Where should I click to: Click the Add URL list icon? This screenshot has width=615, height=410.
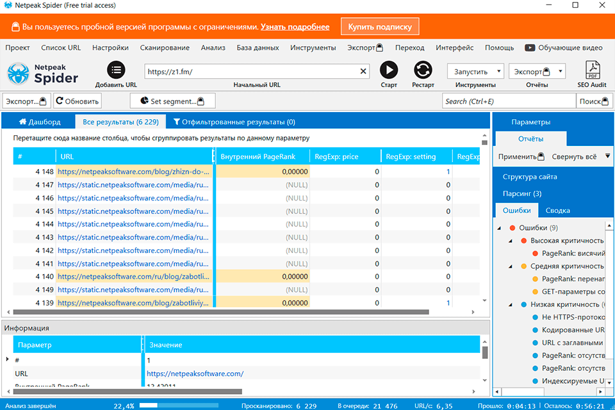116,70
